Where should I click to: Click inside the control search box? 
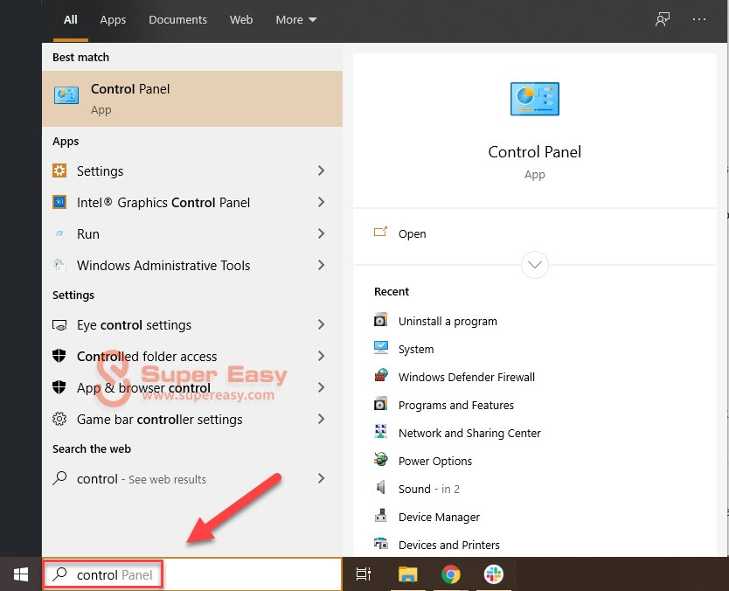tap(192, 574)
